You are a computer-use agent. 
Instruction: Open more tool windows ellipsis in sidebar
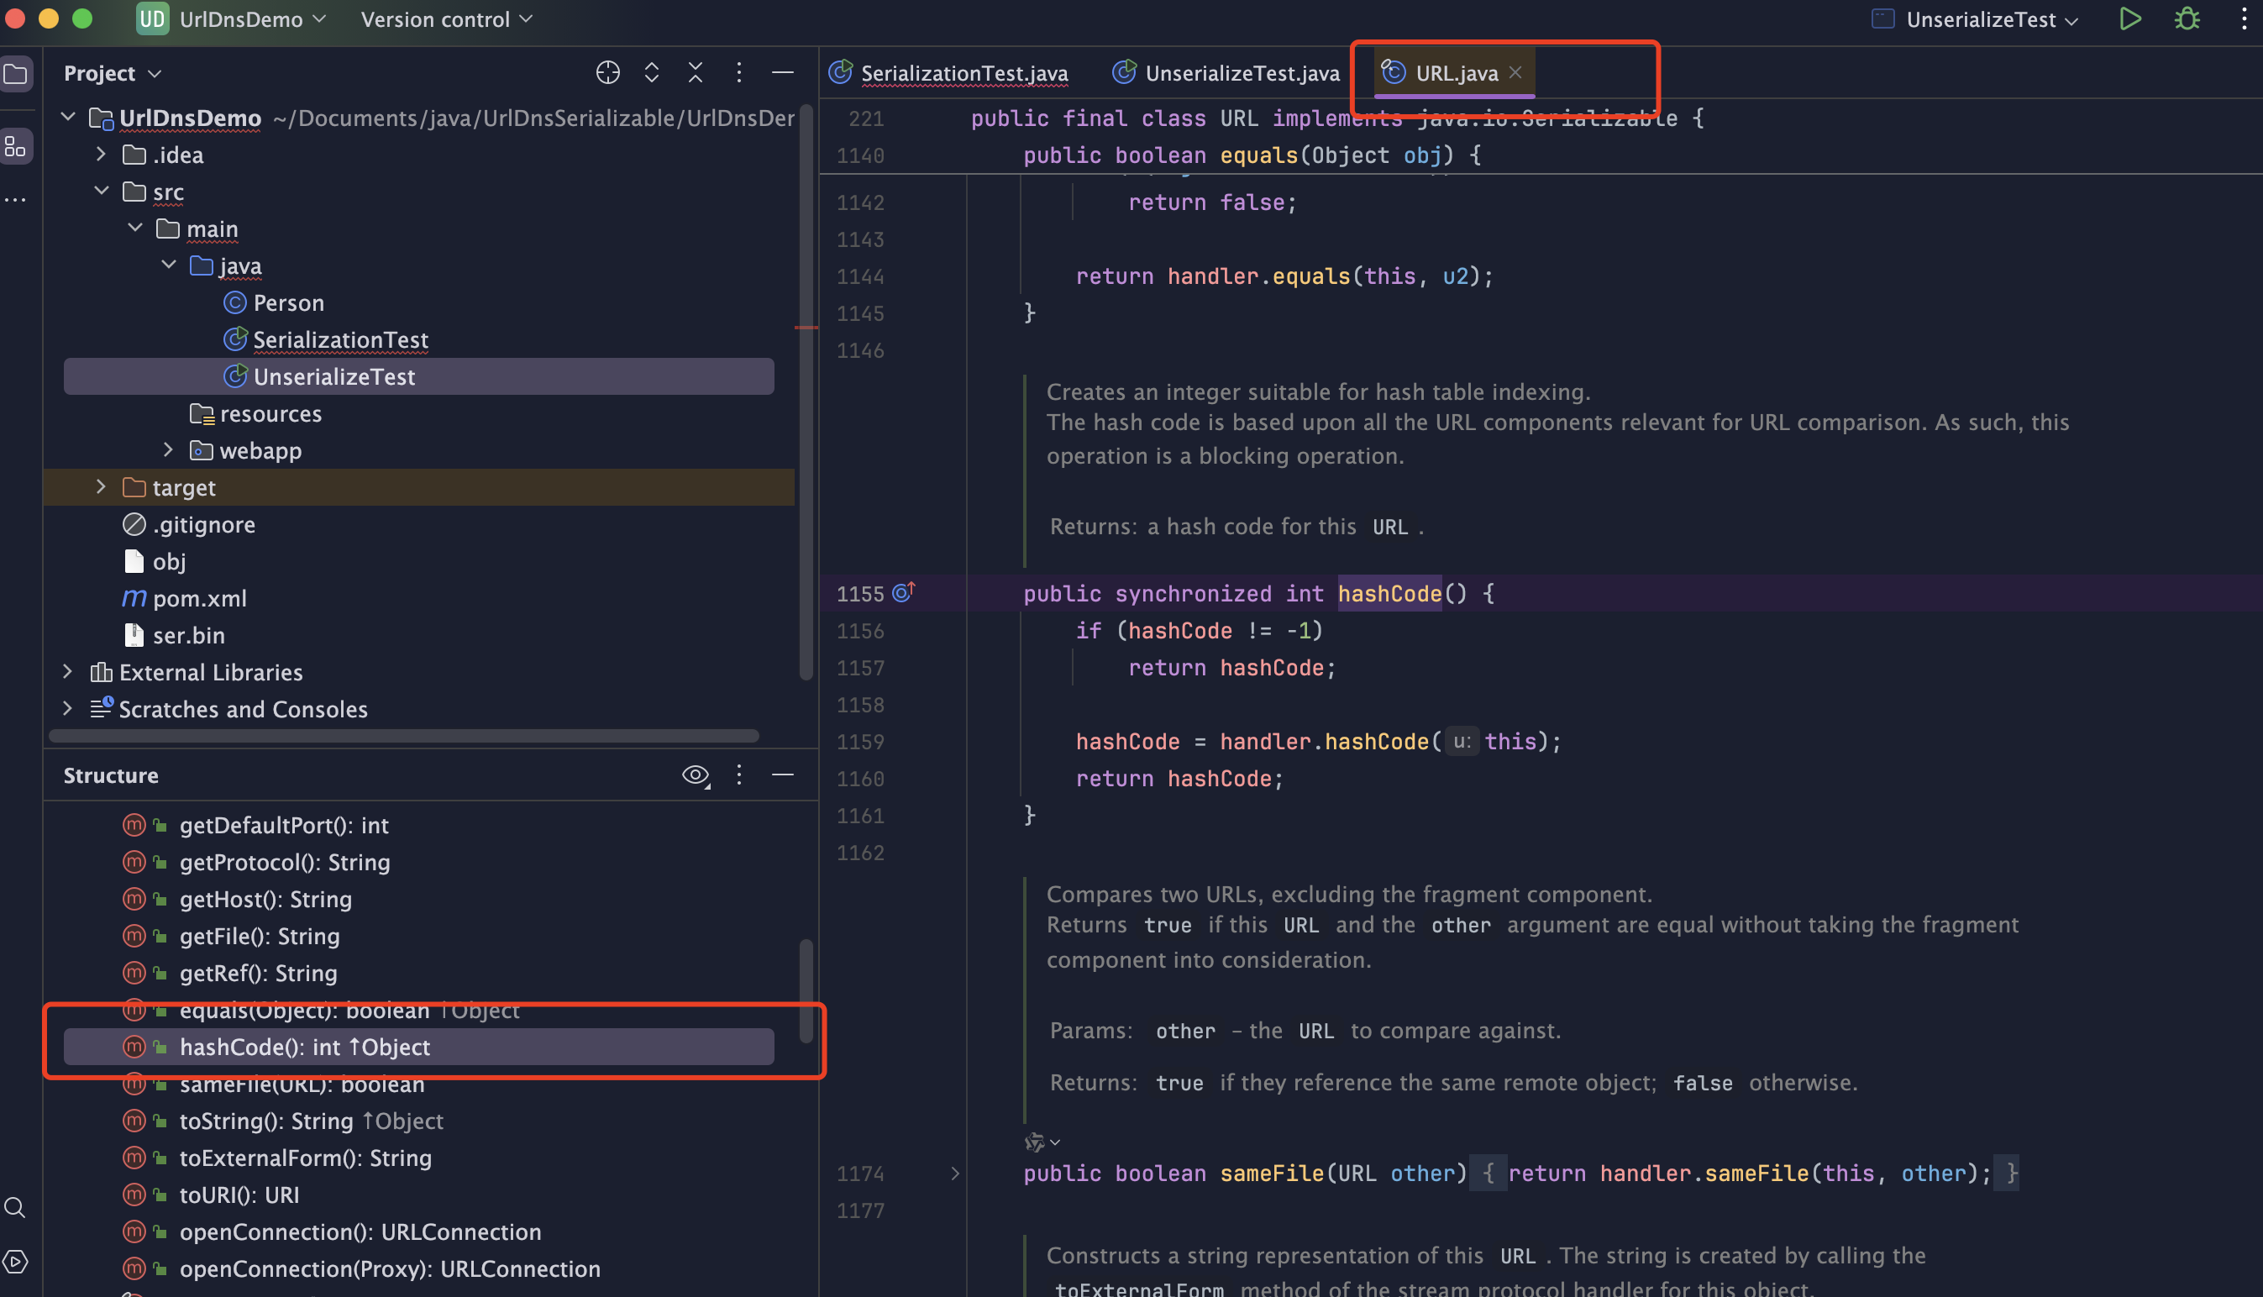coord(16,200)
